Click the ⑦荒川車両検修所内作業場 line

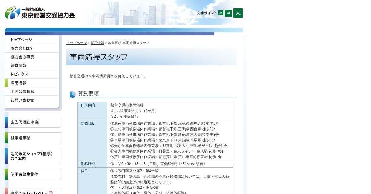point(166,157)
